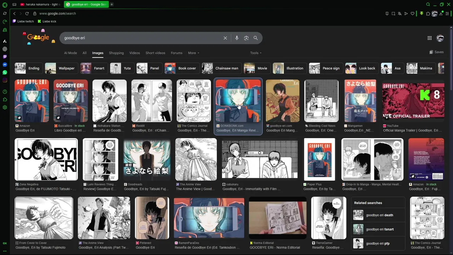453x255 pixels.
Task: Open the YouTube Official Manga Trailer thumbnail
Action: click(x=413, y=101)
